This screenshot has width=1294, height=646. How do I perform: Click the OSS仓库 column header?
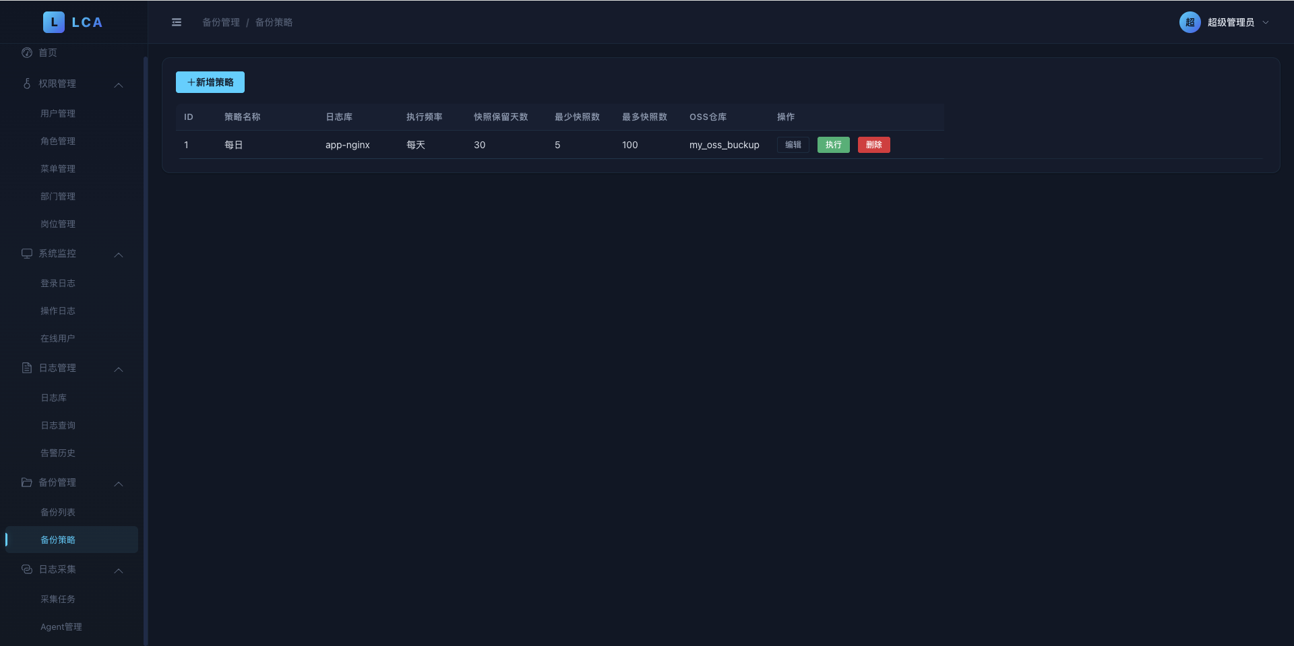click(x=708, y=117)
